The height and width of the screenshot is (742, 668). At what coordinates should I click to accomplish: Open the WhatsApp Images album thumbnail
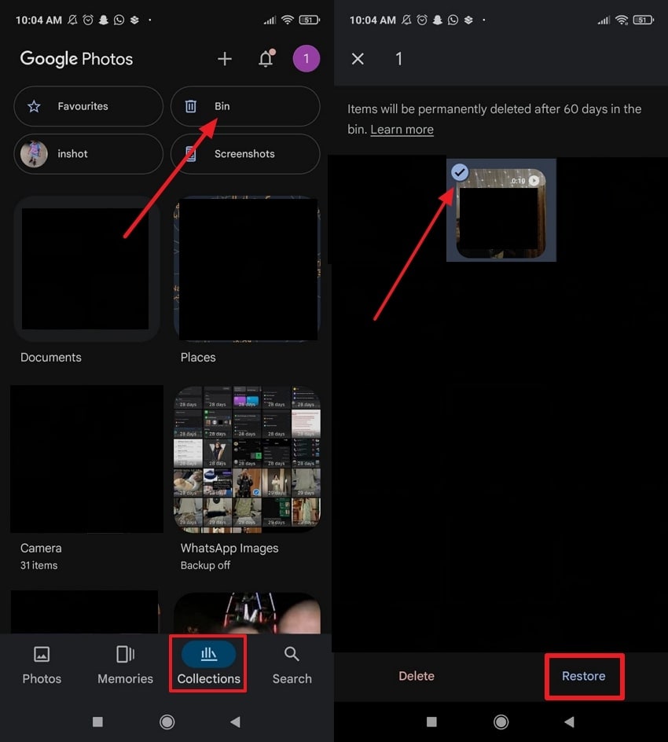[x=247, y=459]
